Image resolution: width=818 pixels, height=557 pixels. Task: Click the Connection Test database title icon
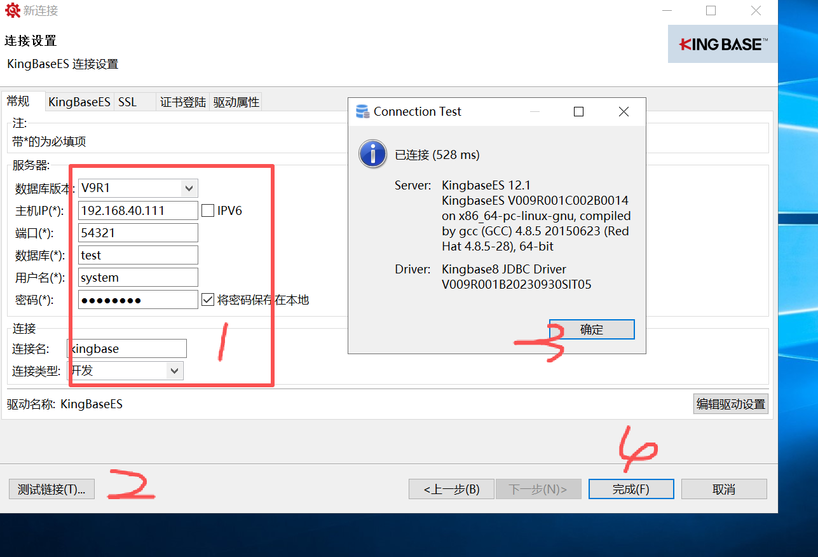coord(362,112)
